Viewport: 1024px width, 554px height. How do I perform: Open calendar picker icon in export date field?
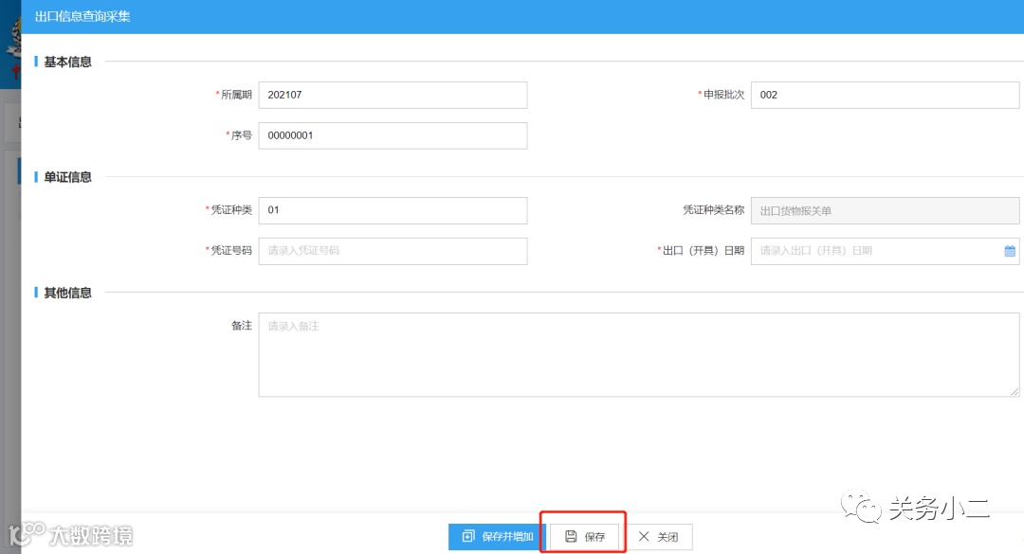point(1010,251)
